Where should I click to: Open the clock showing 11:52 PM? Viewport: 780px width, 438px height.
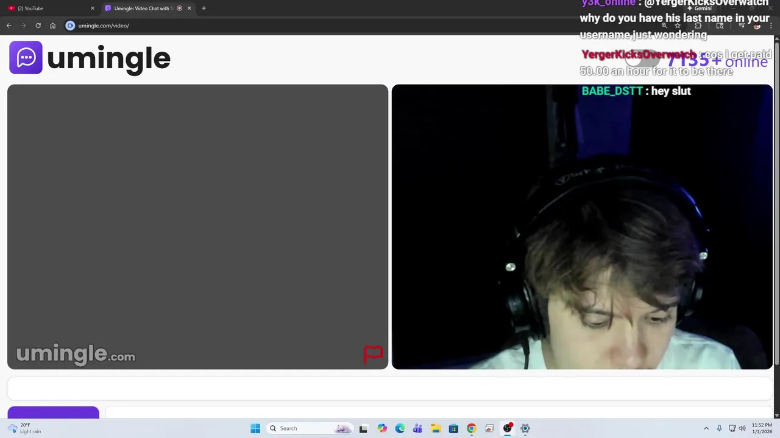tap(762, 428)
